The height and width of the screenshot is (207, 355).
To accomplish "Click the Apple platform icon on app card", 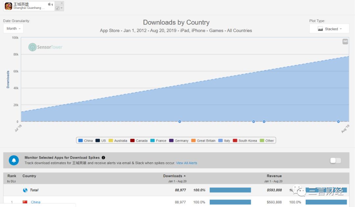I will (49, 4).
